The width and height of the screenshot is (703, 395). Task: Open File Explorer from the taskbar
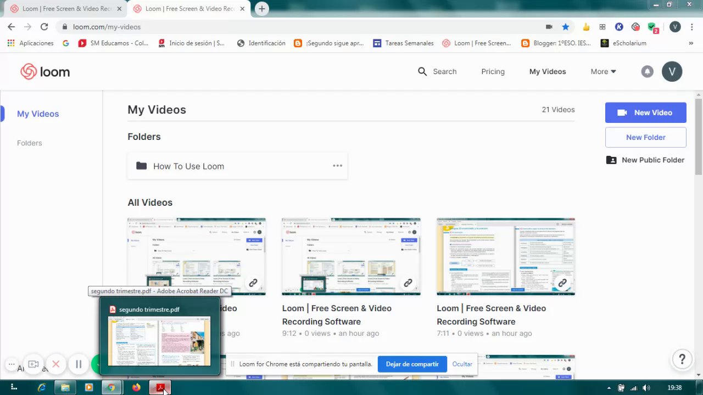(x=65, y=388)
